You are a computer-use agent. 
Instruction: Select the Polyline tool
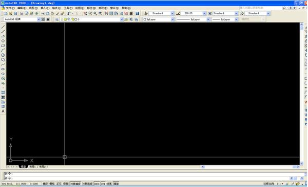3,36
